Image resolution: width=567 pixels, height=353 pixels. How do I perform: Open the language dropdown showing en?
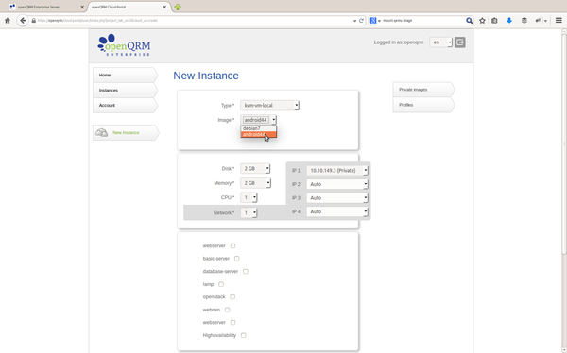point(440,42)
